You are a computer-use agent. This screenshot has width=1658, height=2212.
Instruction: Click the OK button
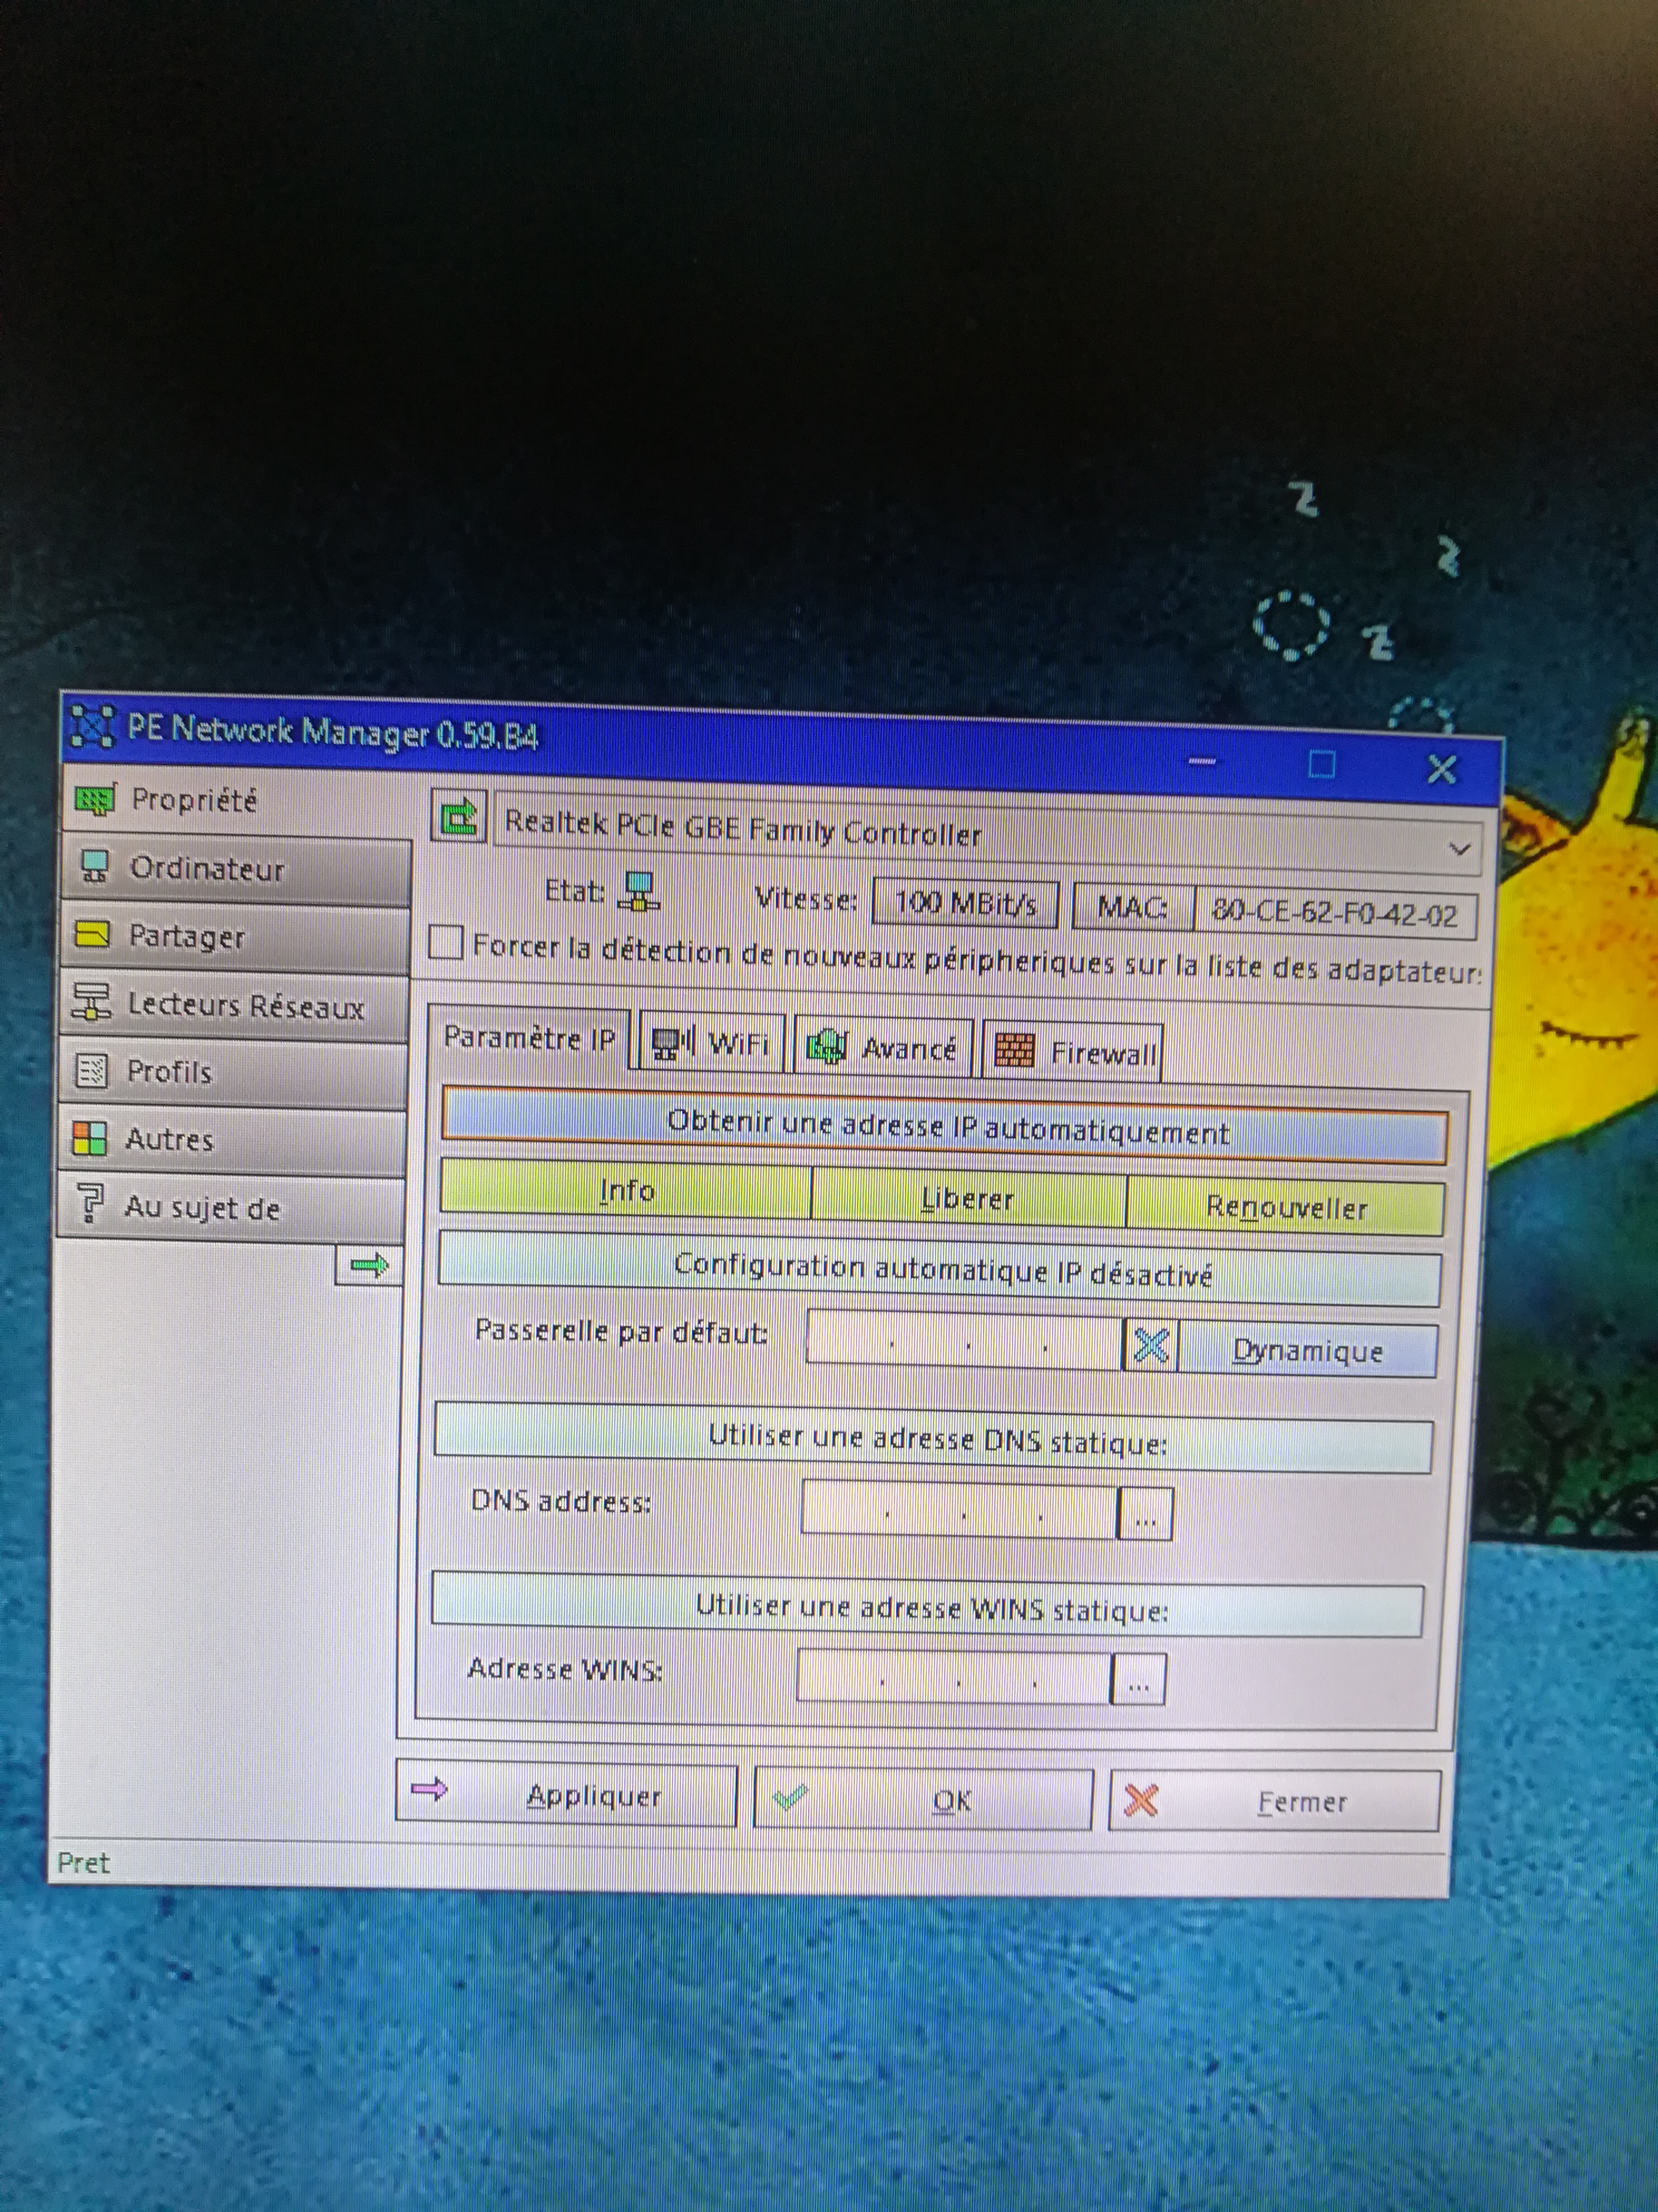click(x=924, y=1799)
